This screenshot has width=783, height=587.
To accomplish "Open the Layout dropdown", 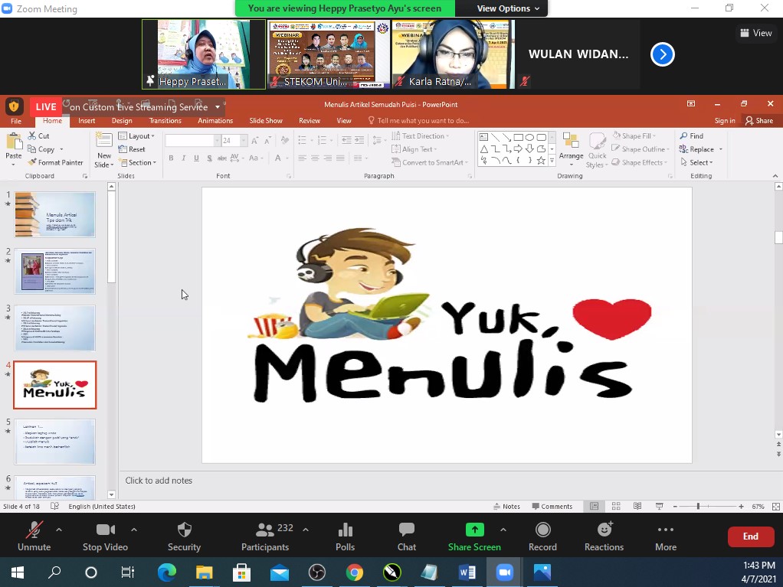I will coord(136,135).
